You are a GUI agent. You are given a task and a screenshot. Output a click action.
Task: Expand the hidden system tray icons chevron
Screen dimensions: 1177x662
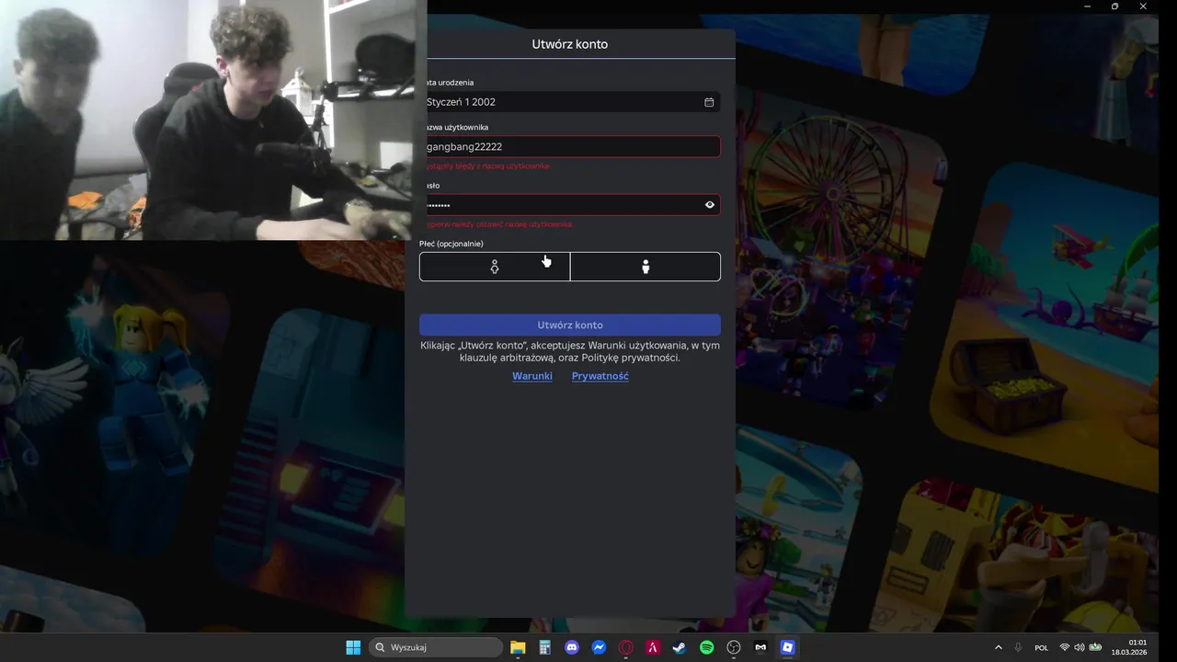pyautogui.click(x=999, y=647)
